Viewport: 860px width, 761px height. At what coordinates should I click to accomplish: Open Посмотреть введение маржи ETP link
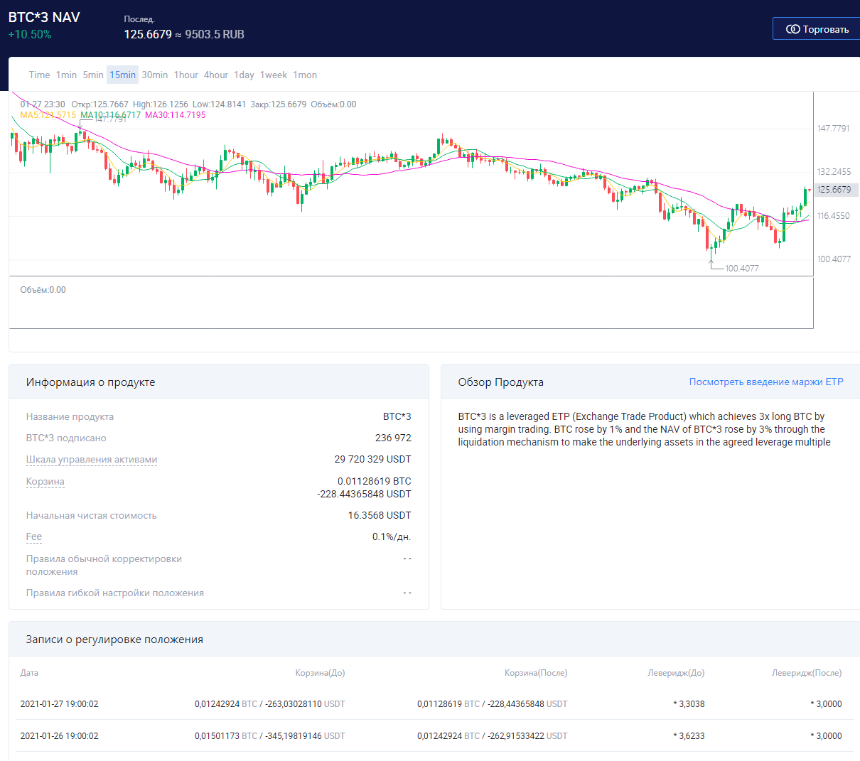tap(765, 382)
